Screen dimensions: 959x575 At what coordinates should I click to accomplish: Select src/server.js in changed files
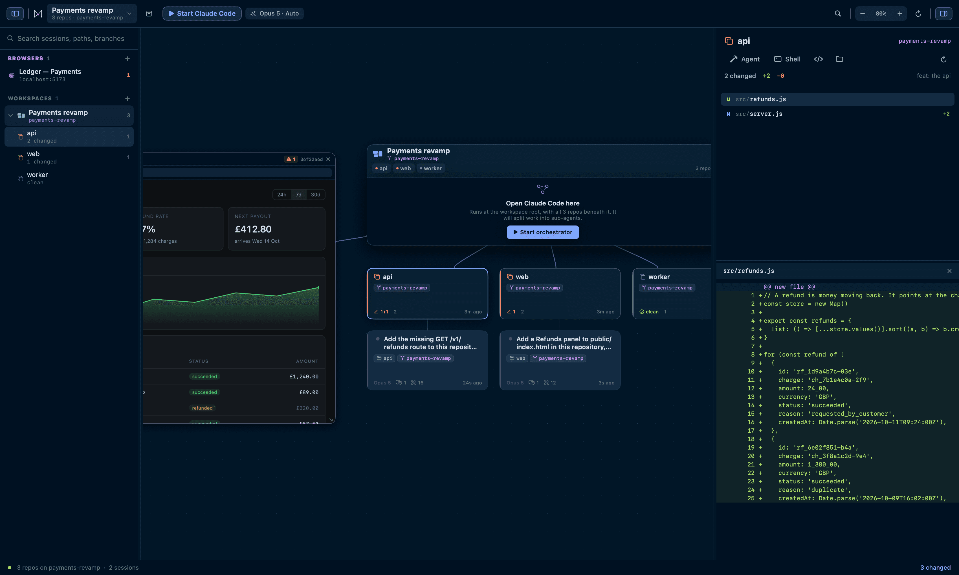(x=837, y=114)
